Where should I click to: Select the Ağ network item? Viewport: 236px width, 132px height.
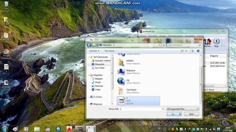138,81
